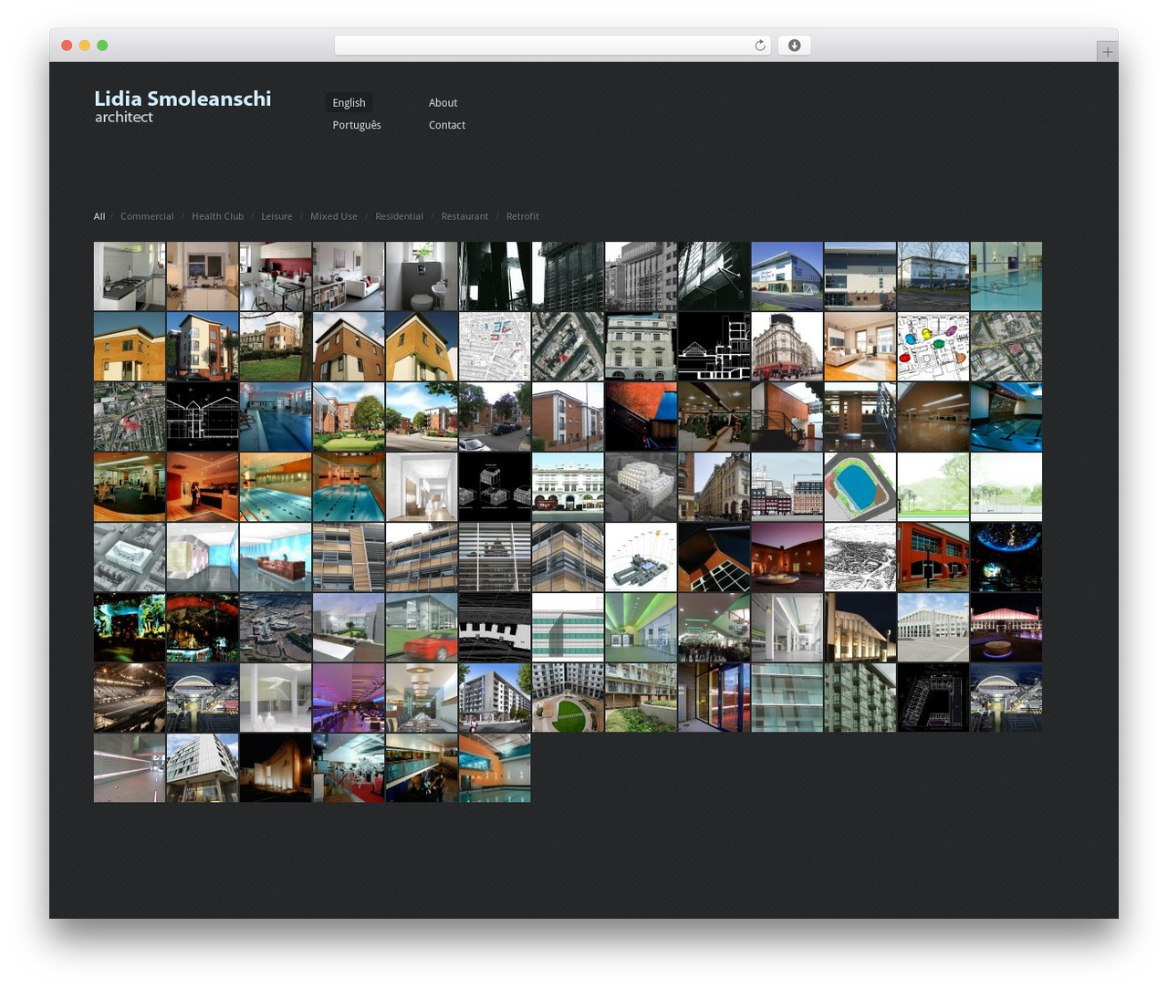Click the browser reload icon
Viewport: 1168px width, 989px height.
[x=759, y=46]
